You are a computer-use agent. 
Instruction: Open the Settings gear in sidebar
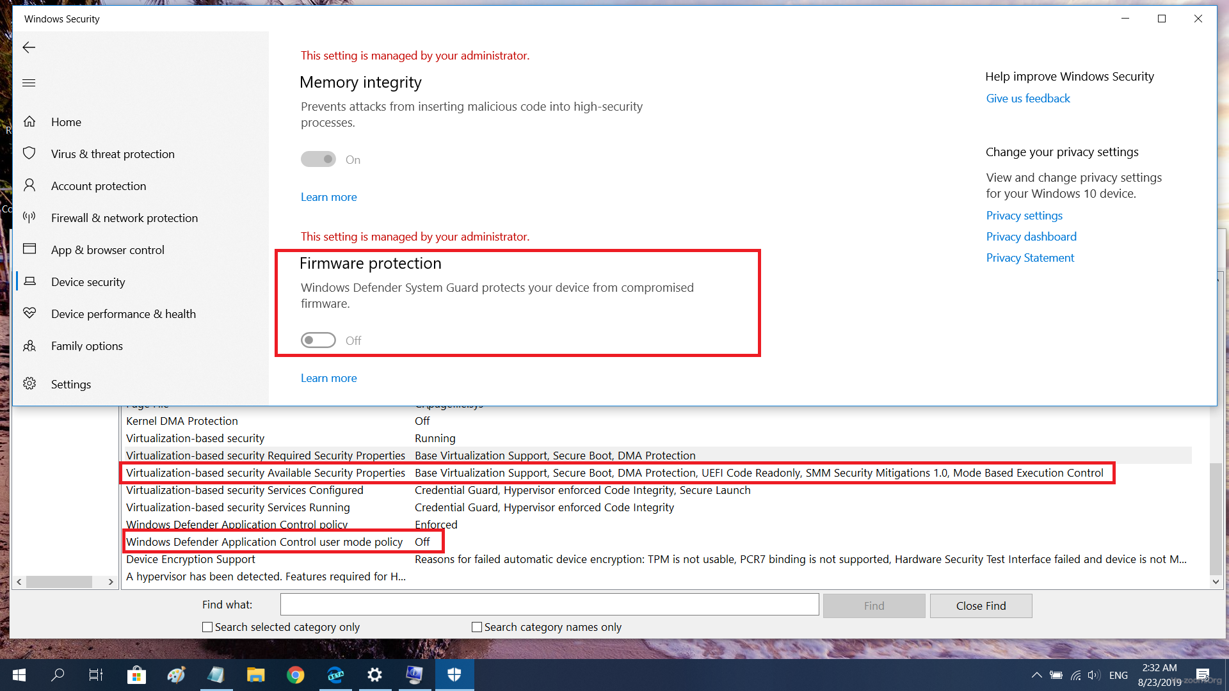tap(29, 384)
